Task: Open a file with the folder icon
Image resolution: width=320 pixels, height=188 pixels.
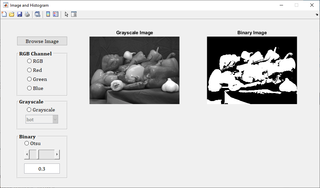Action: coord(12,14)
